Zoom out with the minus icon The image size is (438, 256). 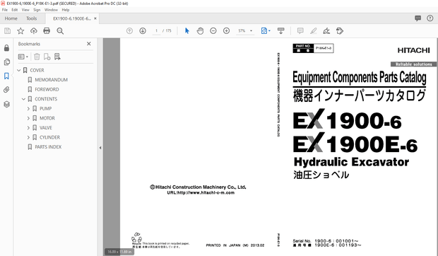click(x=213, y=30)
